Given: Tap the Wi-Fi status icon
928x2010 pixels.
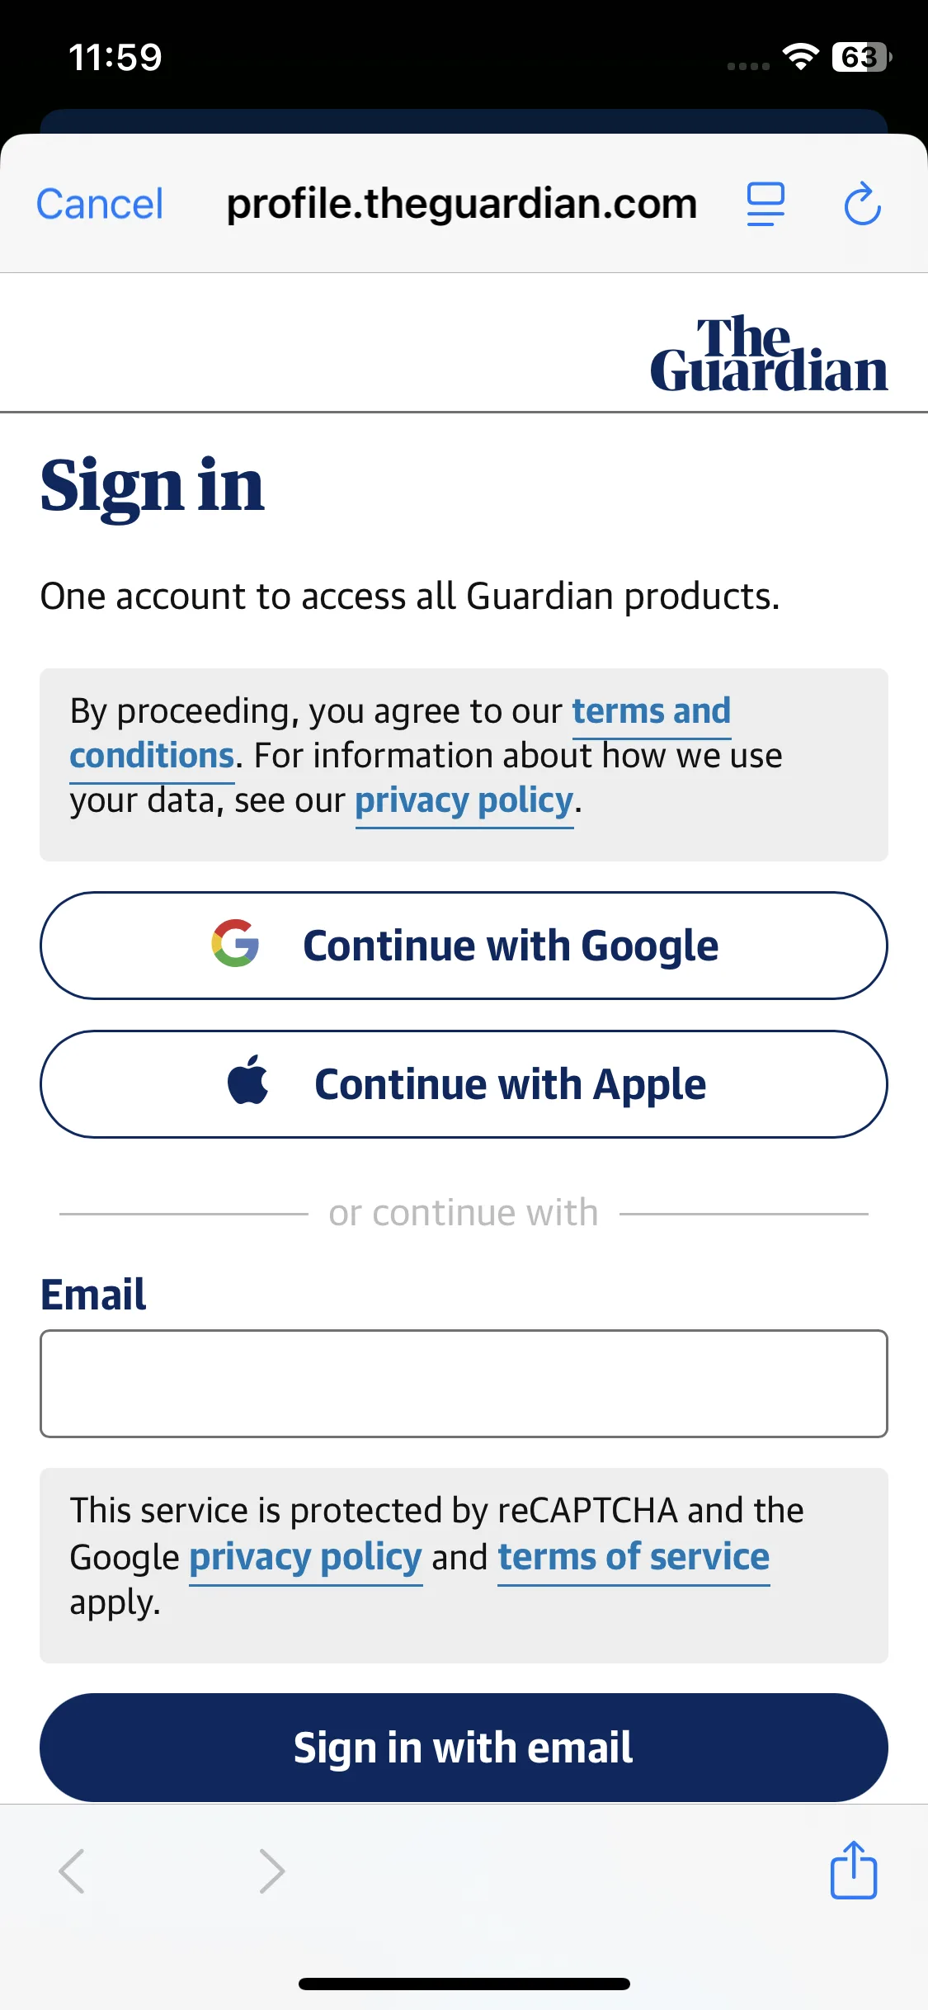Looking at the screenshot, I should click(800, 56).
